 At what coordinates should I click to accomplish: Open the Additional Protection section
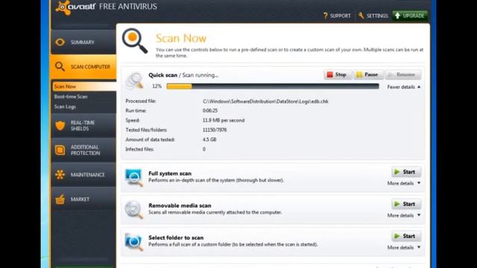pyautogui.click(x=83, y=150)
